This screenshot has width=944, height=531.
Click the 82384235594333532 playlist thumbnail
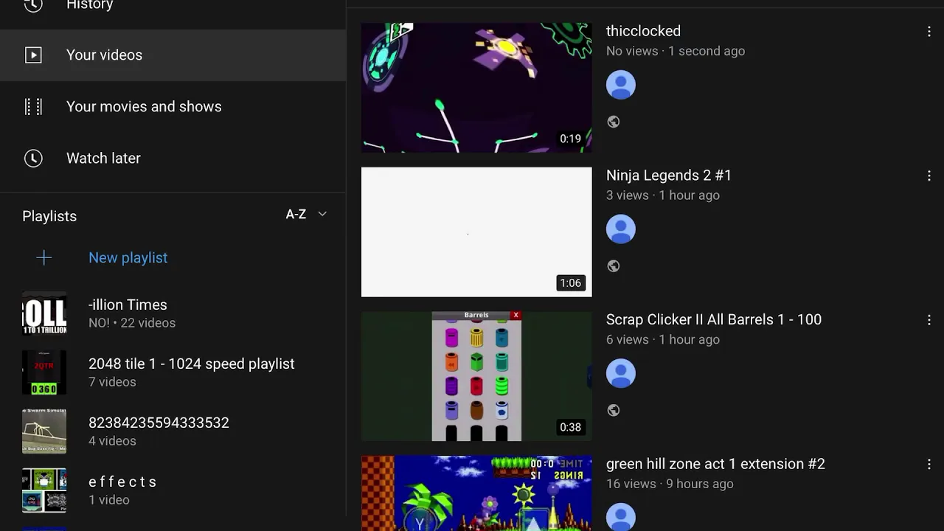(x=44, y=431)
